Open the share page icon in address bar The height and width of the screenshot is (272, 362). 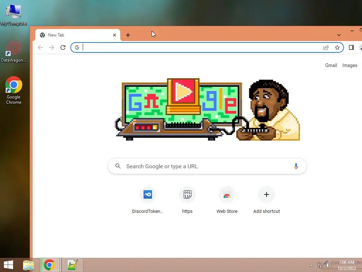(x=326, y=48)
